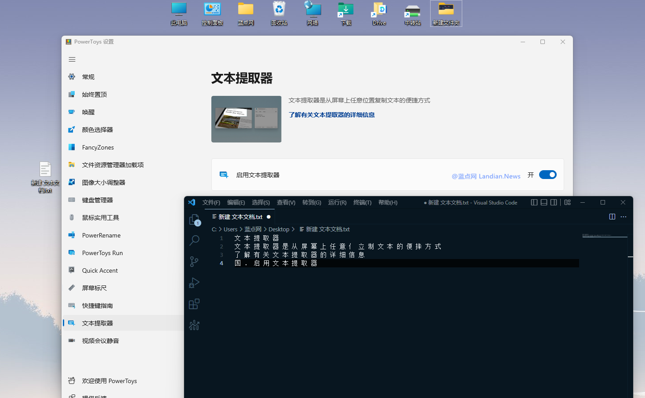
Task: Toggle 启用文本提取器 switch off
Action: [x=548, y=175]
